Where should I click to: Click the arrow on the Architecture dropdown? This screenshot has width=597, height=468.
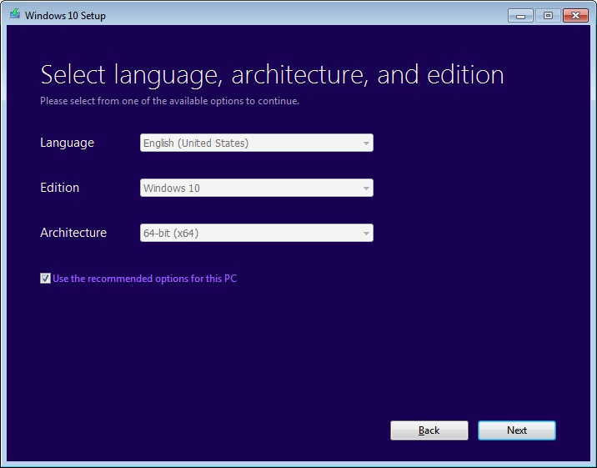(x=366, y=234)
